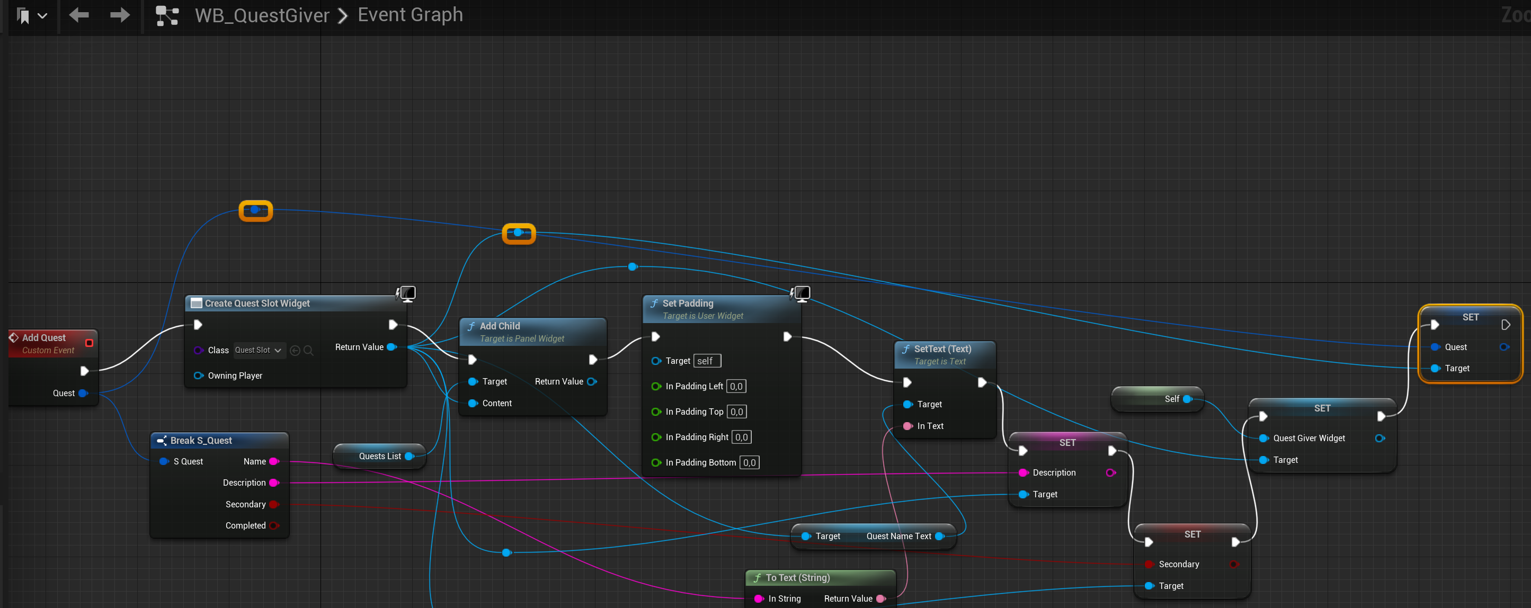Click the use-selected-asset arrow next to Class
The image size is (1531, 608).
coord(295,351)
